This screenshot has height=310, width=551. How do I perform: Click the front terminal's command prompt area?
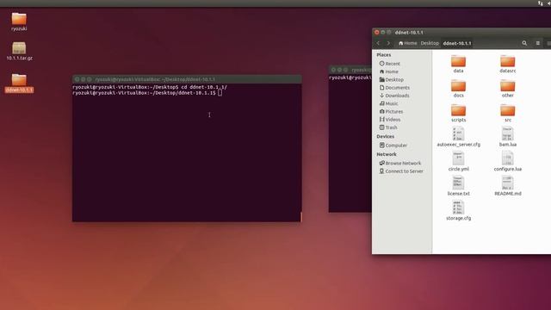coord(187,152)
